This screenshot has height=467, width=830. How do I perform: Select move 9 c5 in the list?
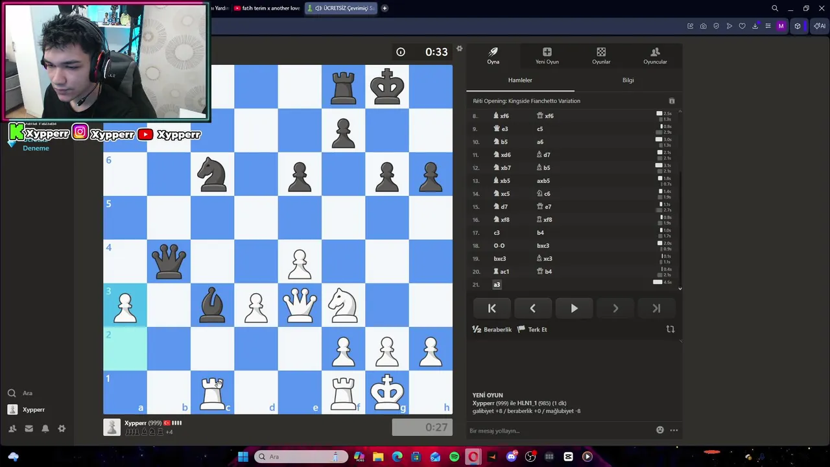tap(539, 129)
